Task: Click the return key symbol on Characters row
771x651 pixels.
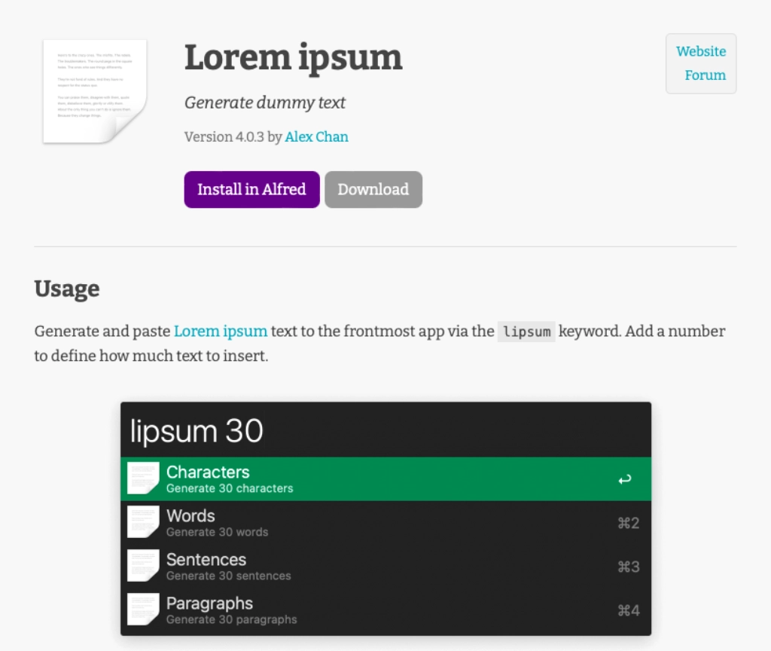Action: tap(624, 479)
